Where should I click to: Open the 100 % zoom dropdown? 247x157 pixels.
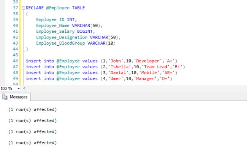19,89
